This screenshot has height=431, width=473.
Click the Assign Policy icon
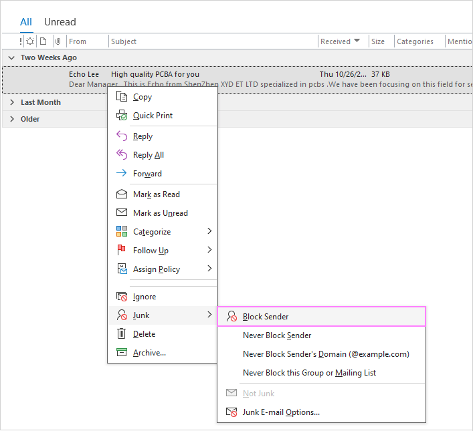[122, 269]
